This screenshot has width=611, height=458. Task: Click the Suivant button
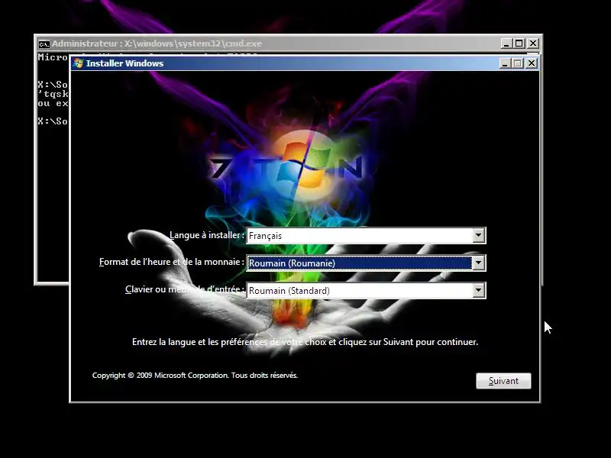point(503,380)
